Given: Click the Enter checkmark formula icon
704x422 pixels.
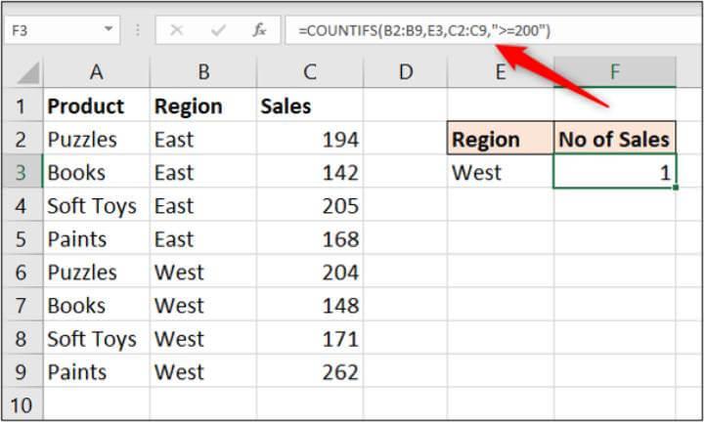Looking at the screenshot, I should (217, 30).
